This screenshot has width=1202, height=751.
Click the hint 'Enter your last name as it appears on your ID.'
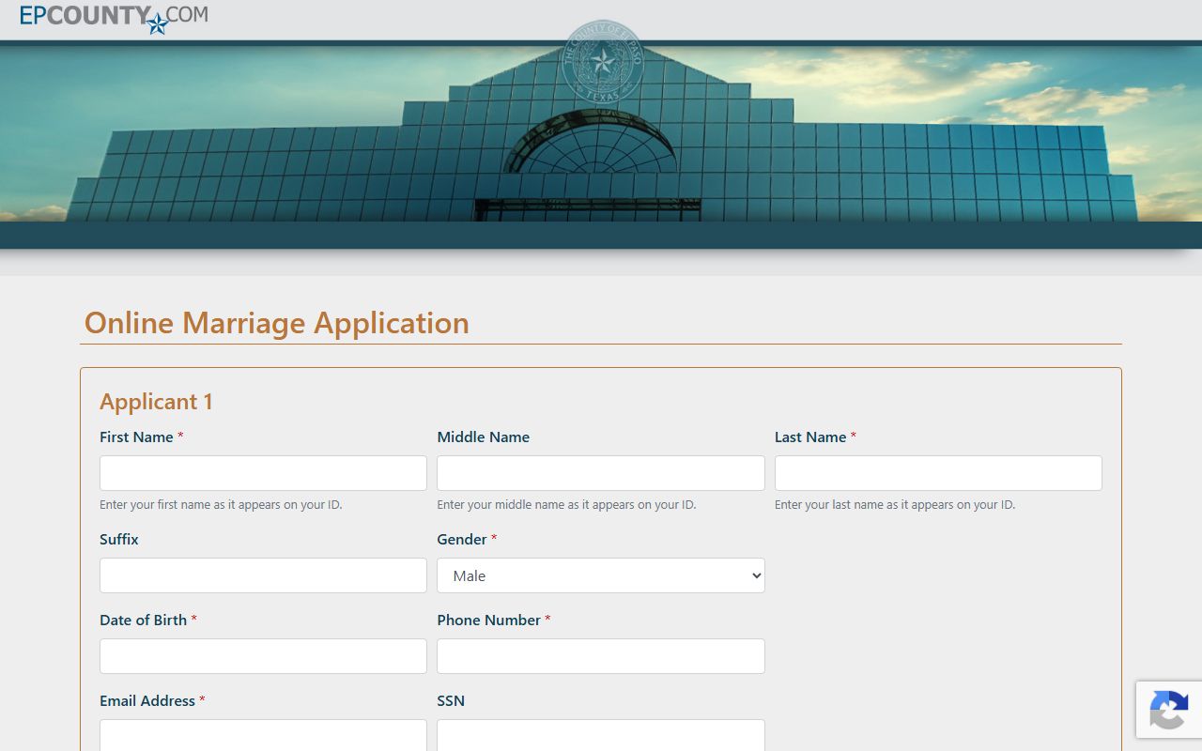click(x=895, y=505)
